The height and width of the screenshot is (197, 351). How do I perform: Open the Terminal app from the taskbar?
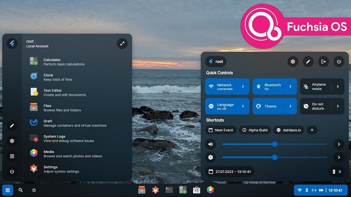(169, 190)
